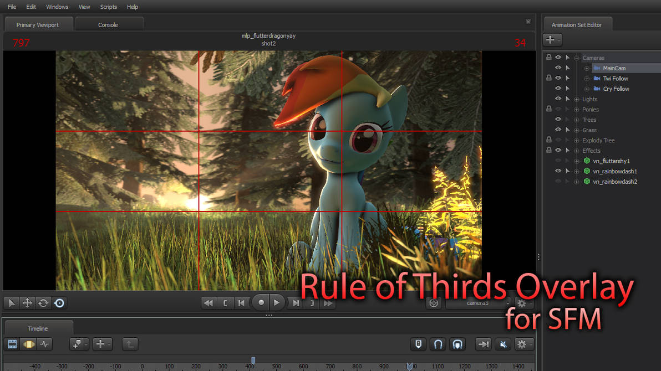Open the viewport settings gear icon
Screen dimensions: 661x371
(522, 303)
